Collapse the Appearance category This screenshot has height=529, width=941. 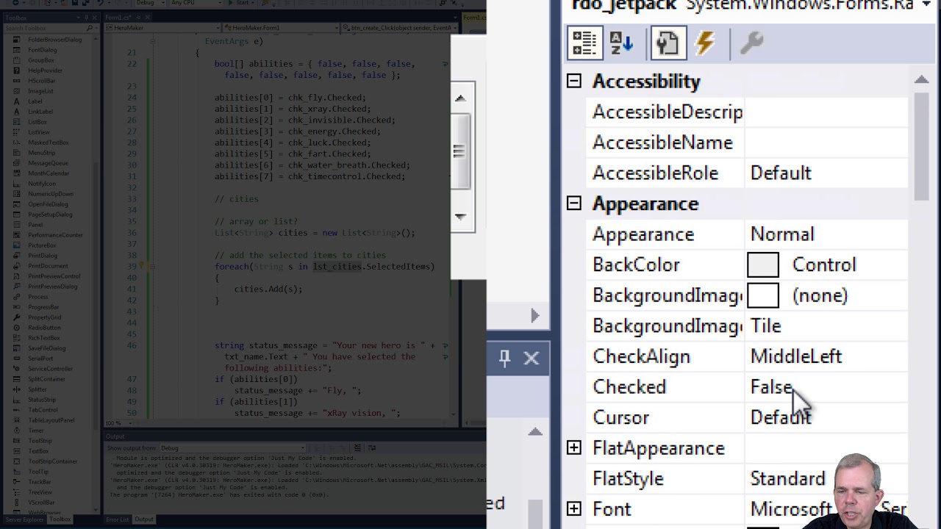(574, 204)
